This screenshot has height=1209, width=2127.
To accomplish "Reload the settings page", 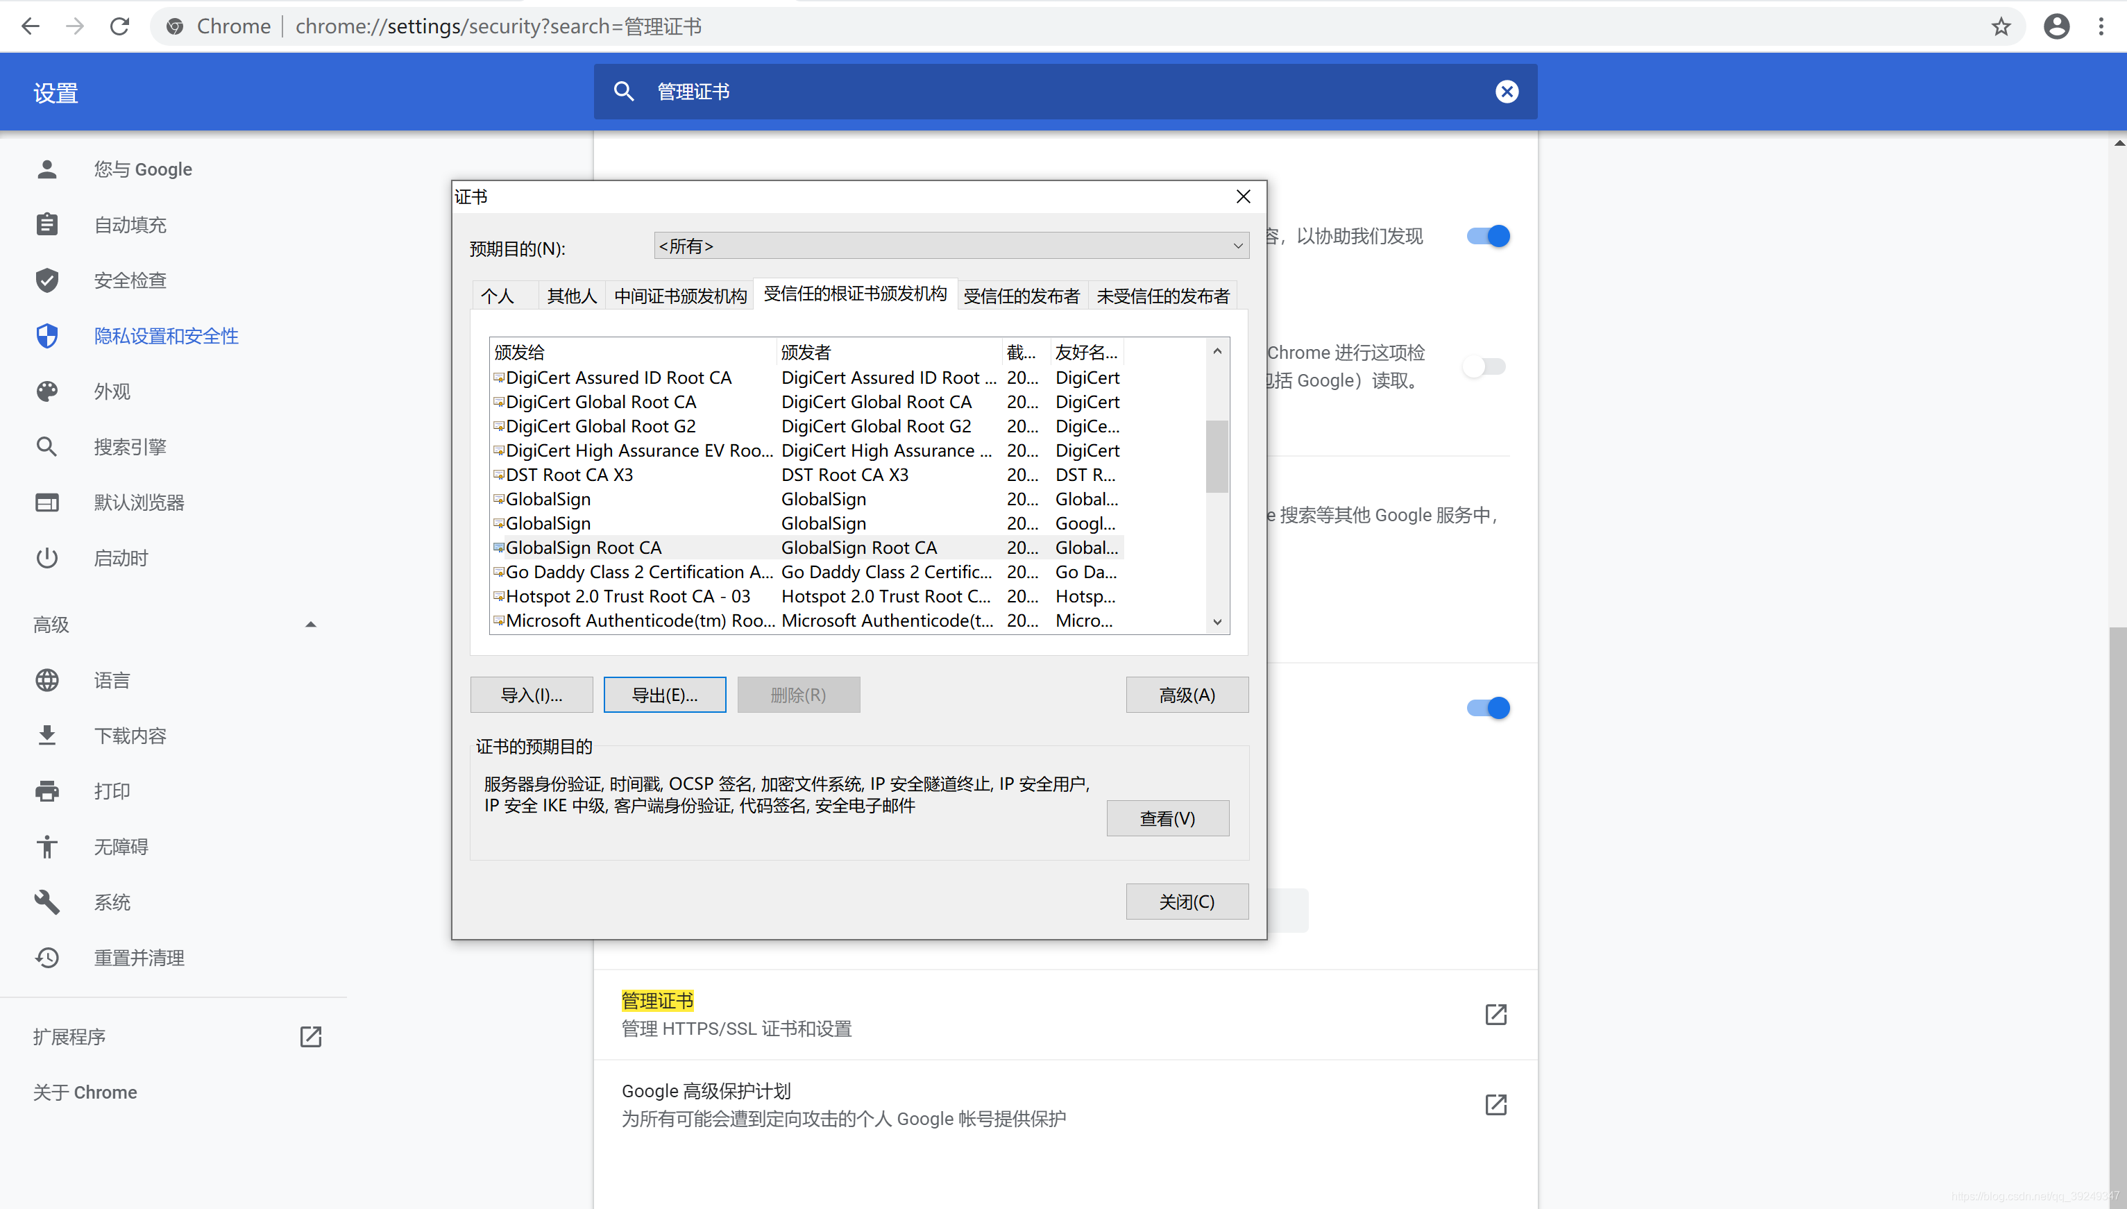I will click(x=120, y=26).
